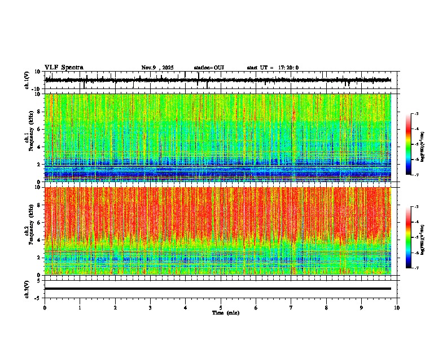Click the 'station=OUJ' label
447x345 pixels.
click(209, 68)
